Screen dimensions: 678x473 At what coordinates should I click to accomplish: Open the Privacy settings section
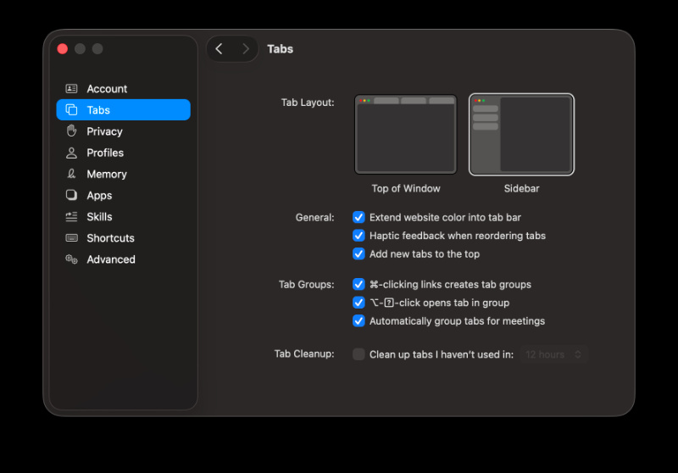pyautogui.click(x=123, y=131)
